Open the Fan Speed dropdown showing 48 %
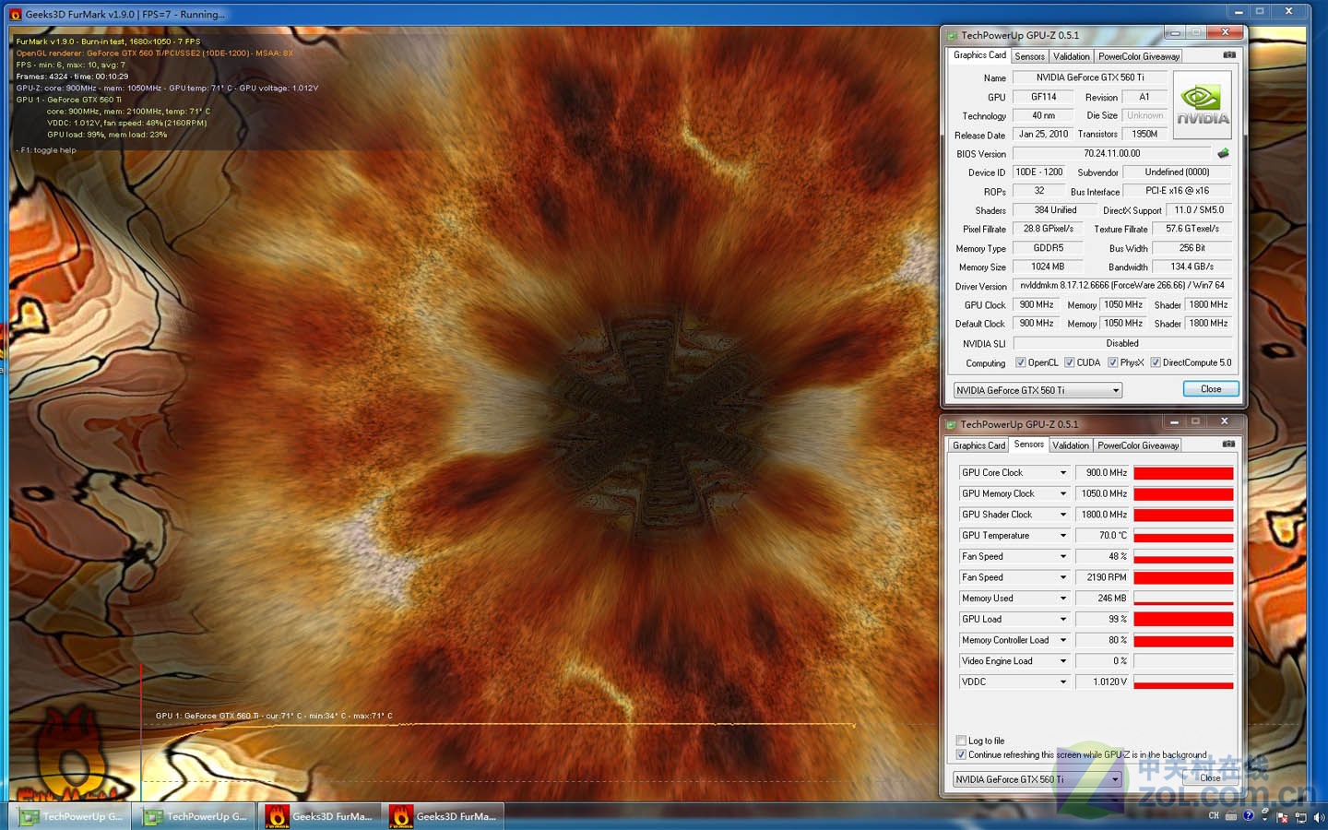The image size is (1328, 830). tap(1062, 556)
